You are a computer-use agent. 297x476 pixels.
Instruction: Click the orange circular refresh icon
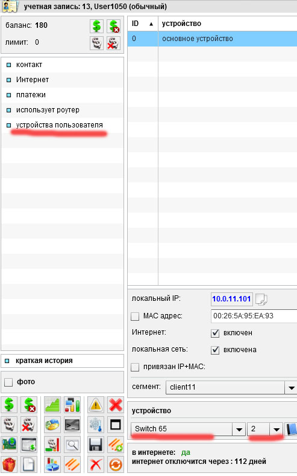[116, 465]
